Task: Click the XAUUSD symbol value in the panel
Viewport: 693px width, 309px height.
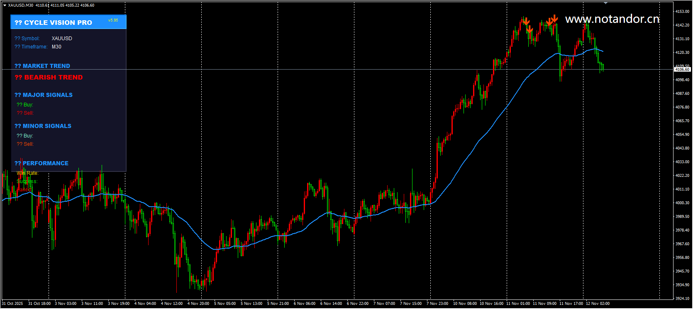Action: tap(62, 39)
